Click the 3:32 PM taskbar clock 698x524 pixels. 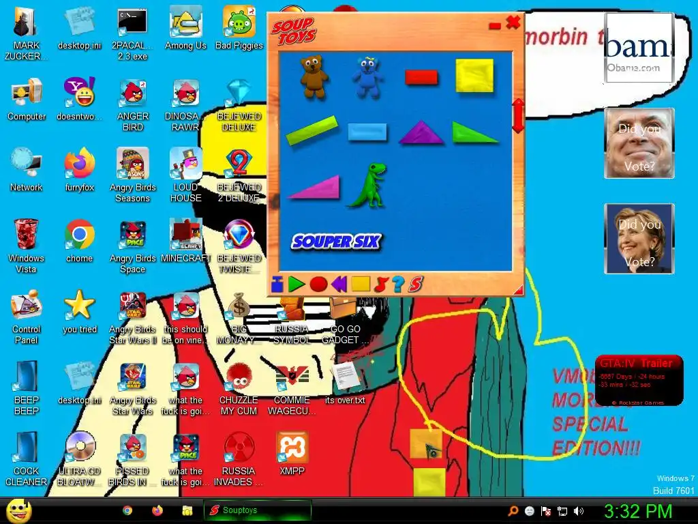tap(637, 511)
